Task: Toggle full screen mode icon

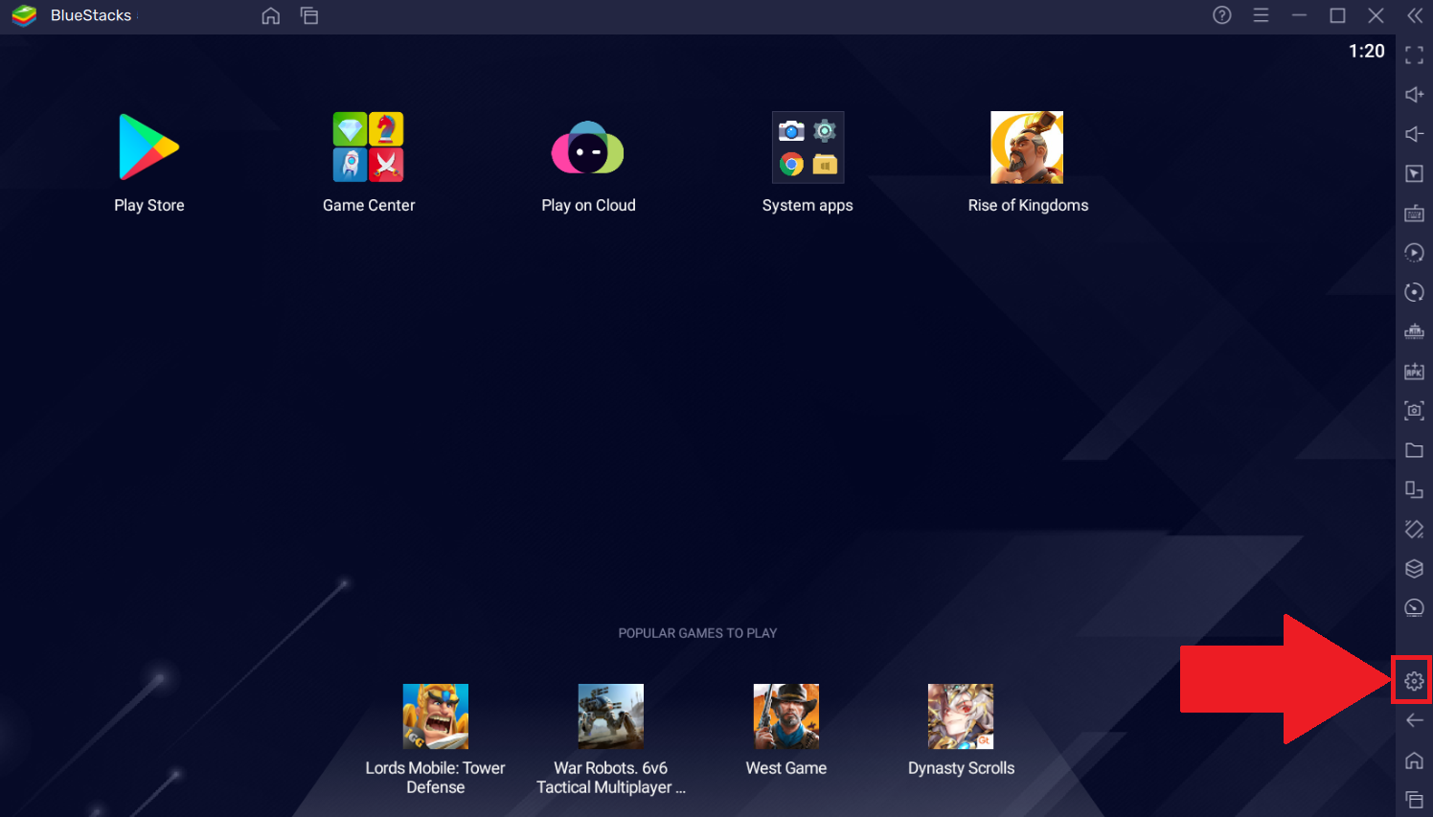Action: 1414,56
